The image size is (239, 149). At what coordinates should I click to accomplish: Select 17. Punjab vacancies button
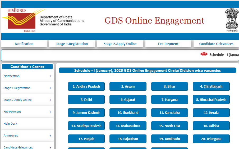click(x=86, y=139)
